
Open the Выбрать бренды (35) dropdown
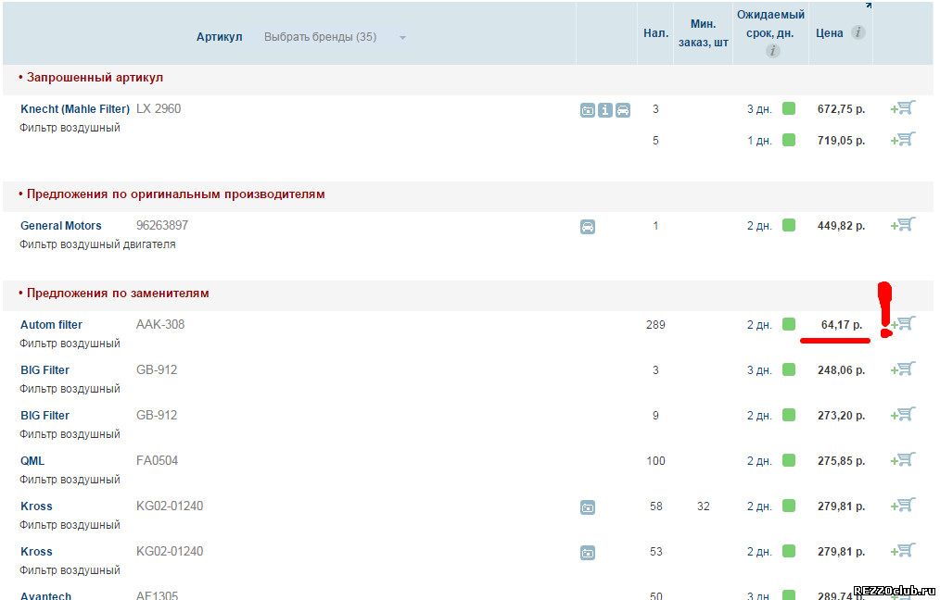coord(335,37)
